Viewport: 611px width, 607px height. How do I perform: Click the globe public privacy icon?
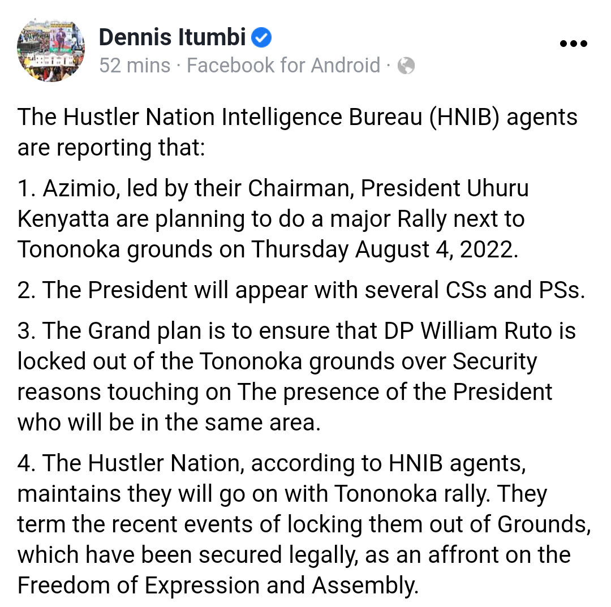tap(406, 66)
